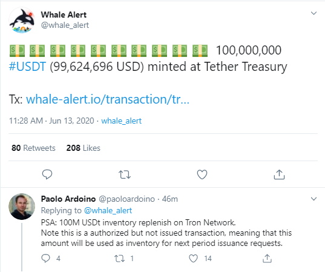Image resolution: width=325 pixels, height=272 pixels.
Task: View the 80 Retweets list
Action: 33,148
